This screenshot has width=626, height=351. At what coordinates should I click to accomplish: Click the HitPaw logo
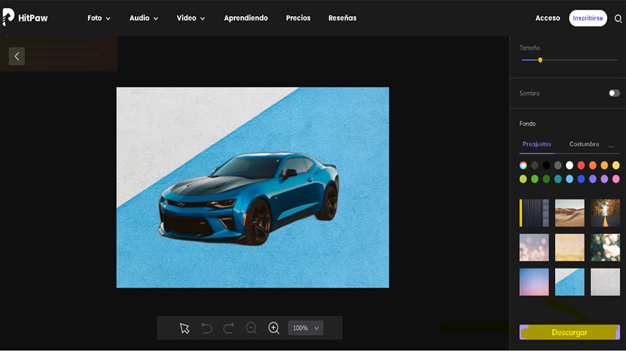[x=25, y=18]
